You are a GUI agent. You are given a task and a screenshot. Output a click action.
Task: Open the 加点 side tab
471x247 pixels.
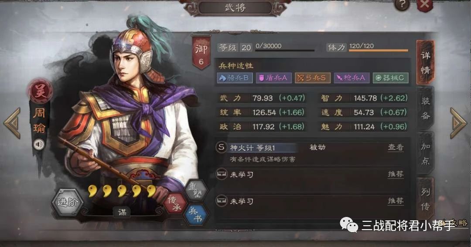pos(425,154)
